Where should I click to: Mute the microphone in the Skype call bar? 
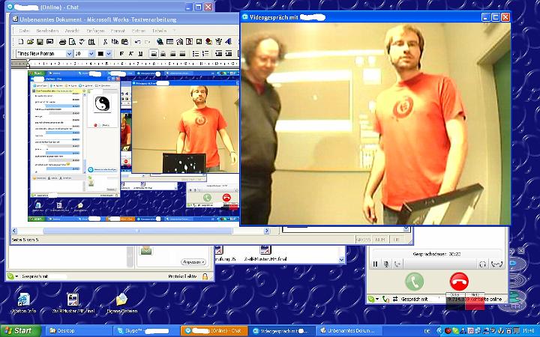[x=387, y=264]
